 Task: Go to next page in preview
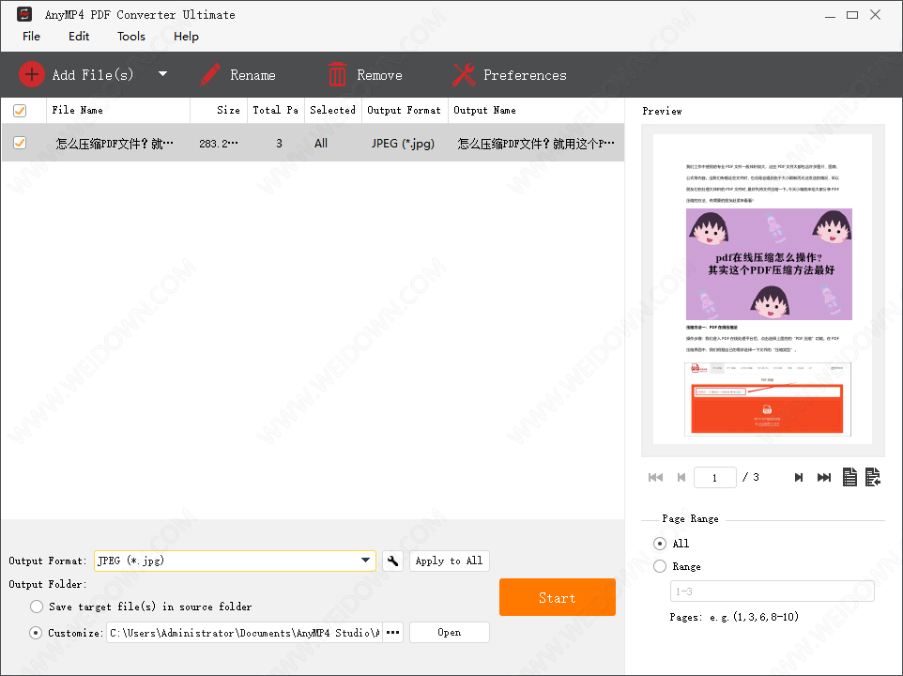tap(798, 477)
